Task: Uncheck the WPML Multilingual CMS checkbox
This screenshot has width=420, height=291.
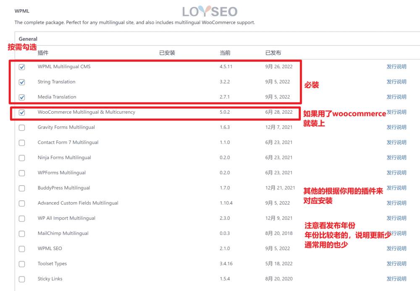Action: (x=22, y=67)
